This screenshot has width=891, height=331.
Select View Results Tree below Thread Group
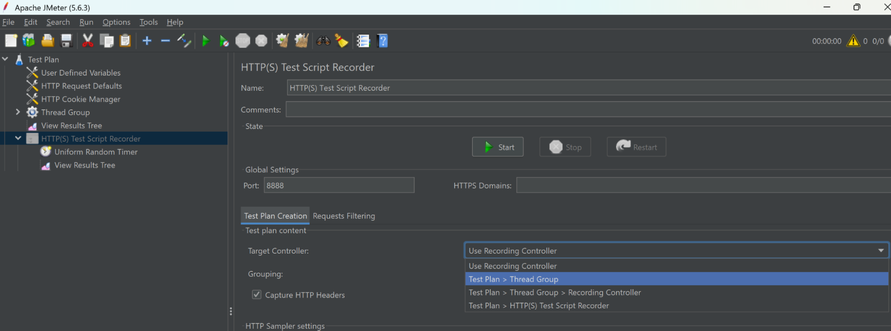[72, 125]
